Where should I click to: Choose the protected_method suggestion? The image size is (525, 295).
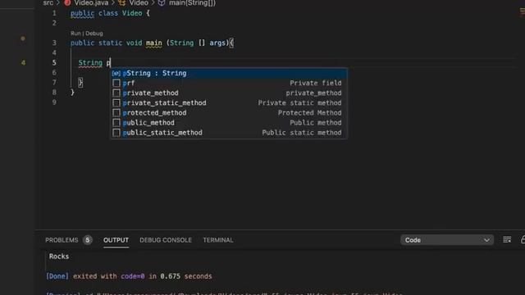coord(230,113)
